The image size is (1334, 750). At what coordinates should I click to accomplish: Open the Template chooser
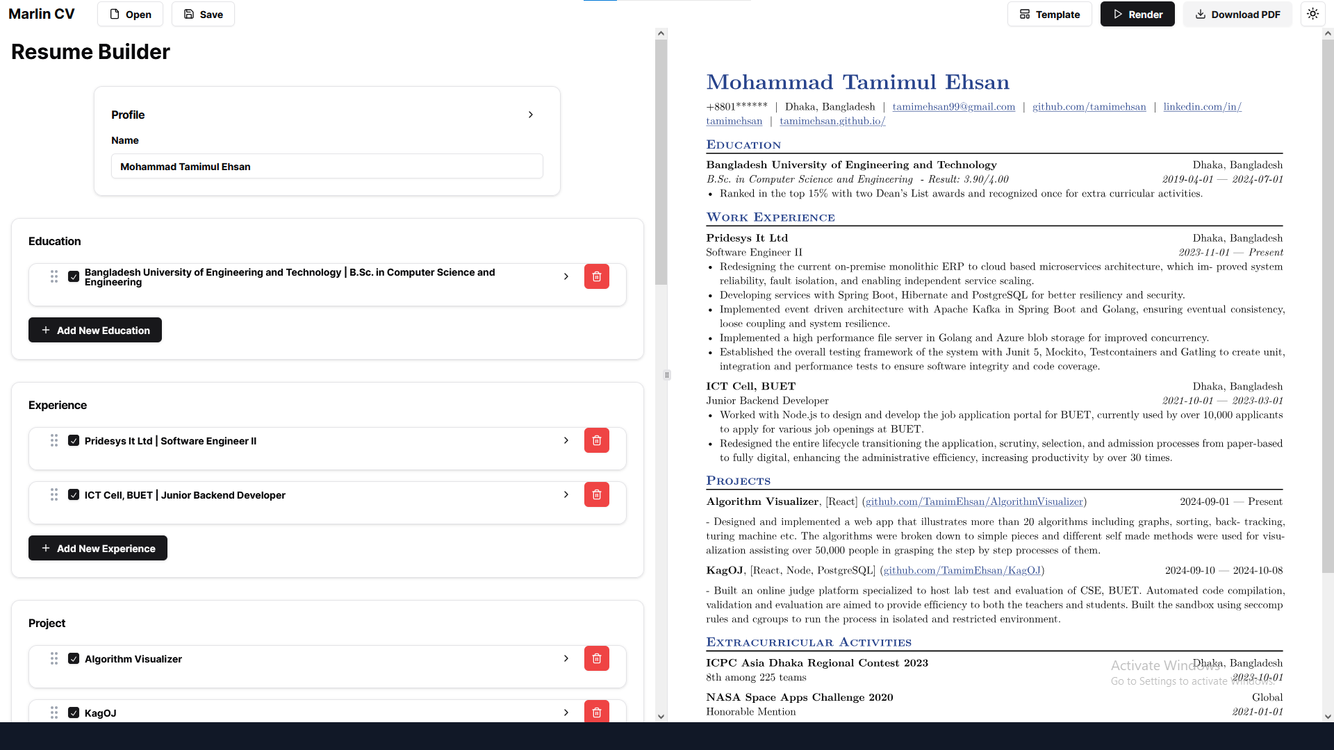1049,14
